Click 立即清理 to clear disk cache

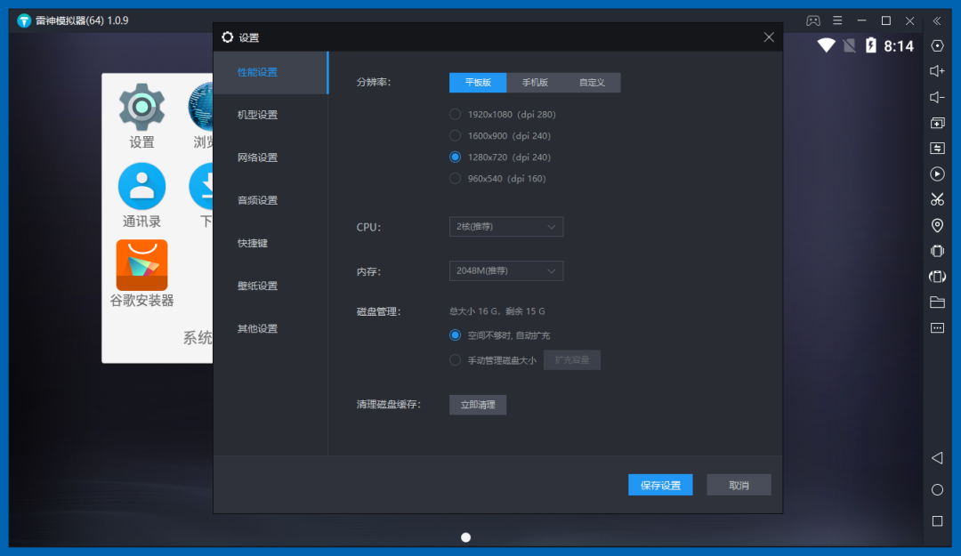tap(478, 405)
